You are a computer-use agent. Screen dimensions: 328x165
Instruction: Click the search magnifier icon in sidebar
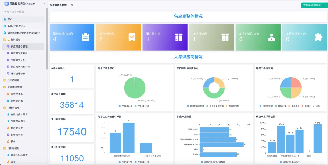point(5,12)
